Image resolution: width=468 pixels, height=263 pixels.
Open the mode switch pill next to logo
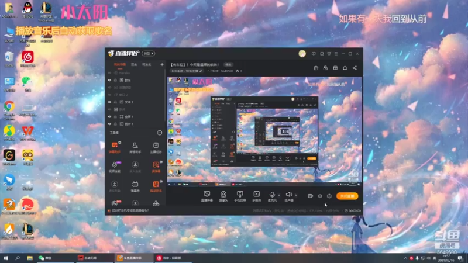click(149, 54)
